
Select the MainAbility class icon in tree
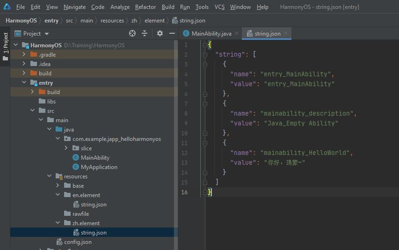coord(76,158)
